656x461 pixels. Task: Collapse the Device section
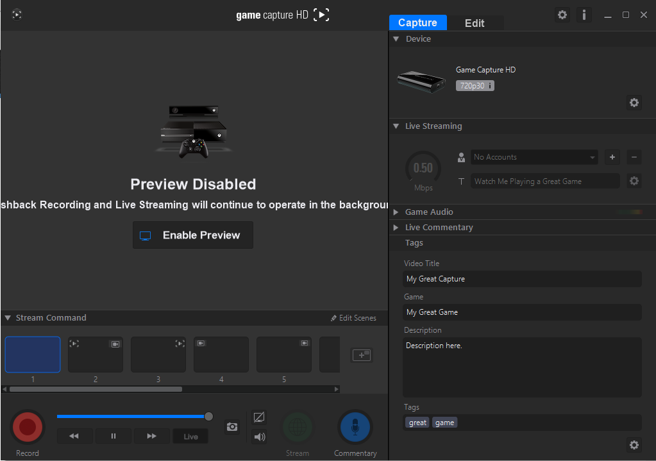396,39
